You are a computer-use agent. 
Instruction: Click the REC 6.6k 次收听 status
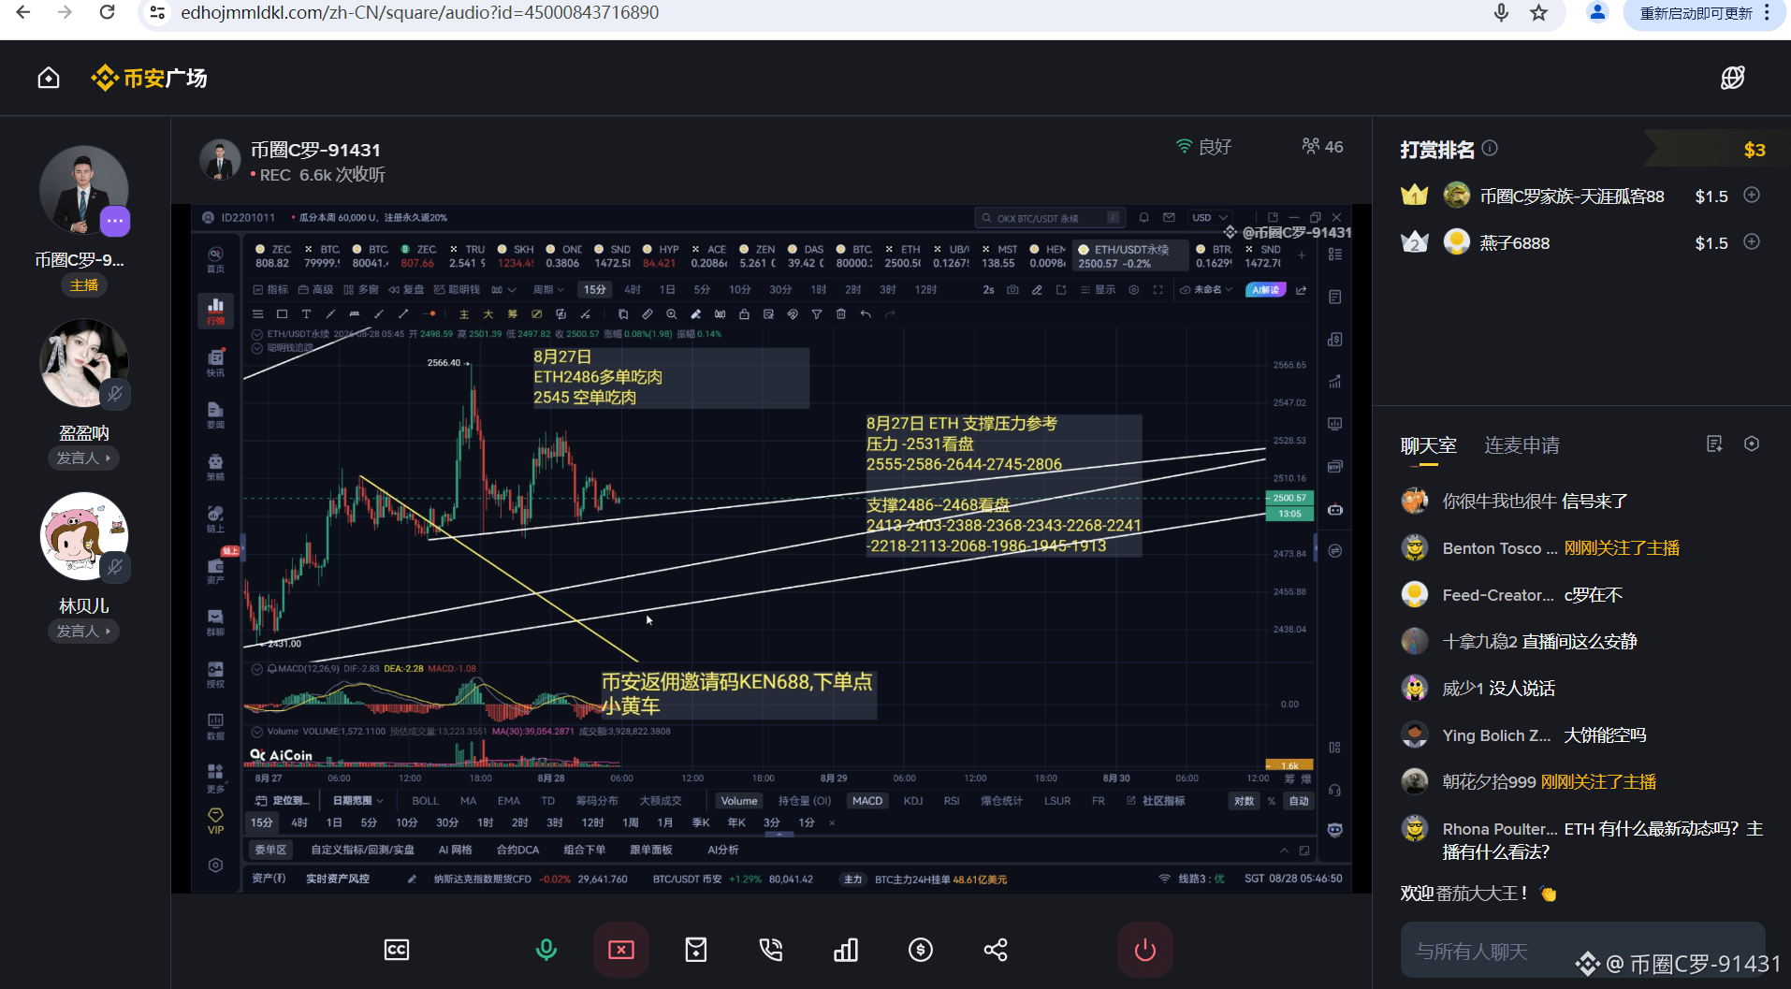[318, 175]
